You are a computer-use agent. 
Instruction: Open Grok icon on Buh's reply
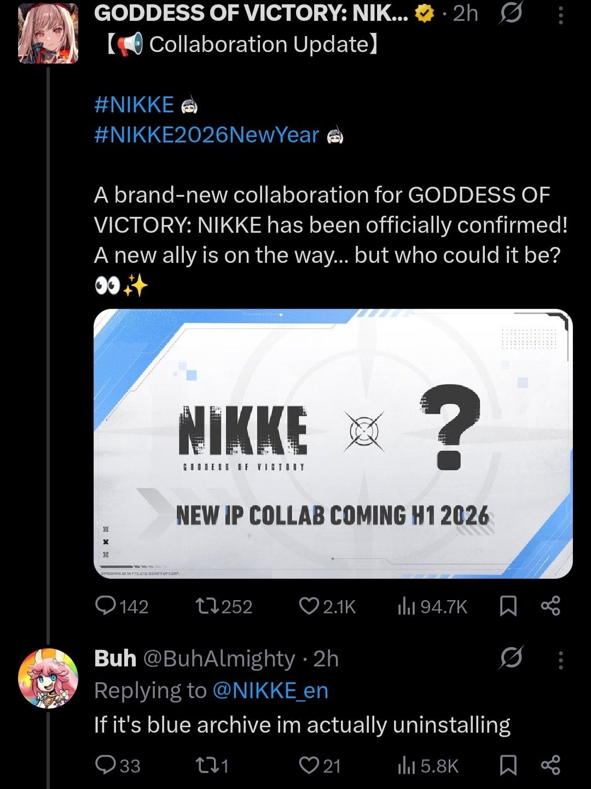[510, 658]
